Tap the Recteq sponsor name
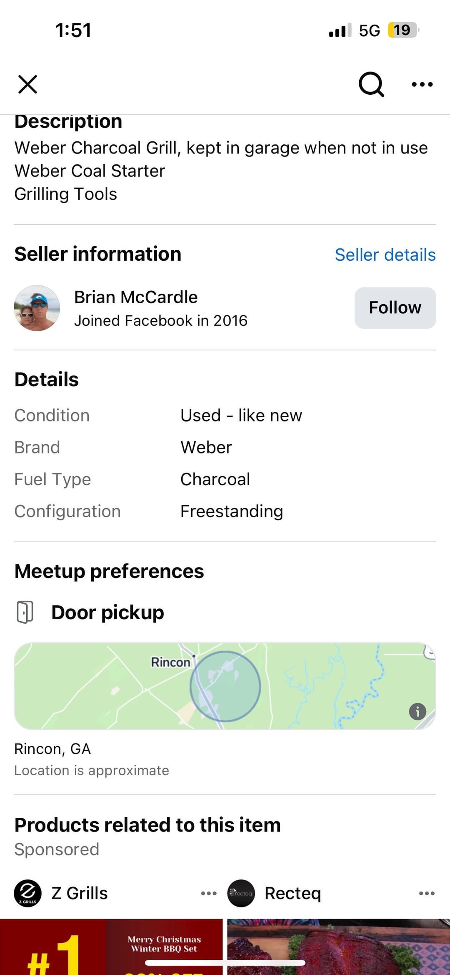Viewport: 450px width, 975px height. click(x=293, y=894)
